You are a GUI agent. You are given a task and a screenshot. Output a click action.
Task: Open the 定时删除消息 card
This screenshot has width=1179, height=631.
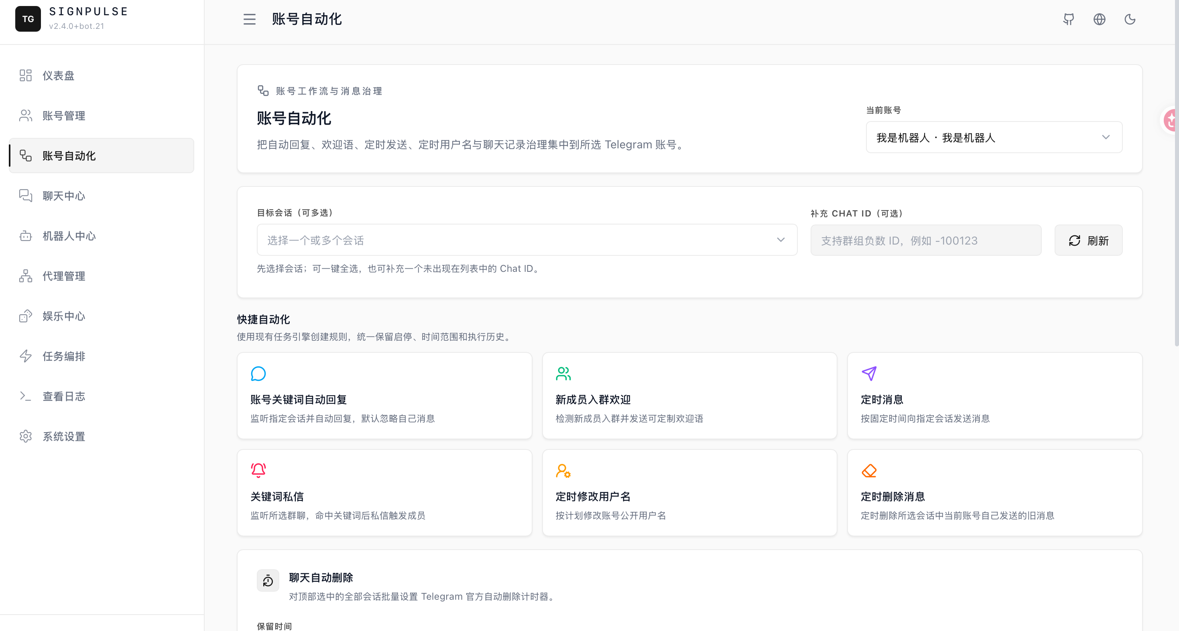(x=994, y=492)
